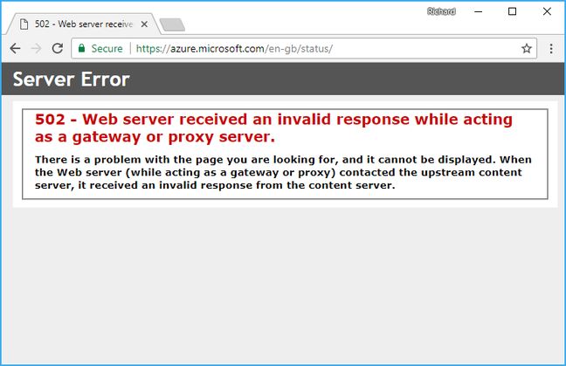Open a new tab with the new-tab button
Image resolution: width=566 pixels, height=366 pixels.
click(172, 24)
